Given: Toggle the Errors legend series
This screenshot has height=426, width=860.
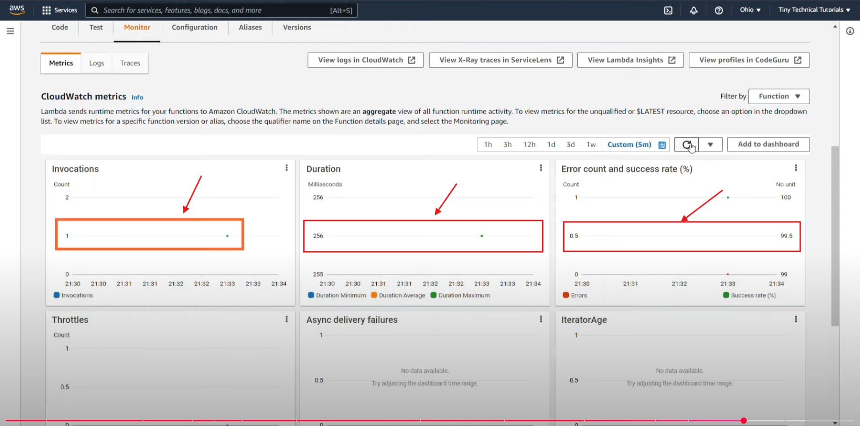Looking at the screenshot, I should [x=575, y=295].
